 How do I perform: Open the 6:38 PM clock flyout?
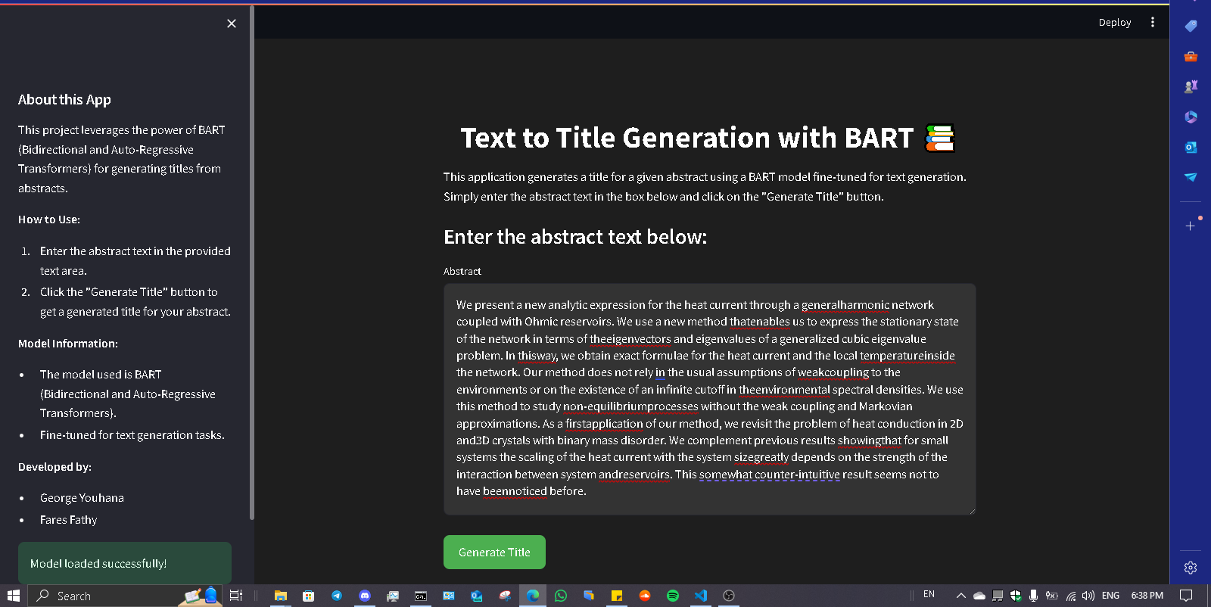coord(1147,596)
